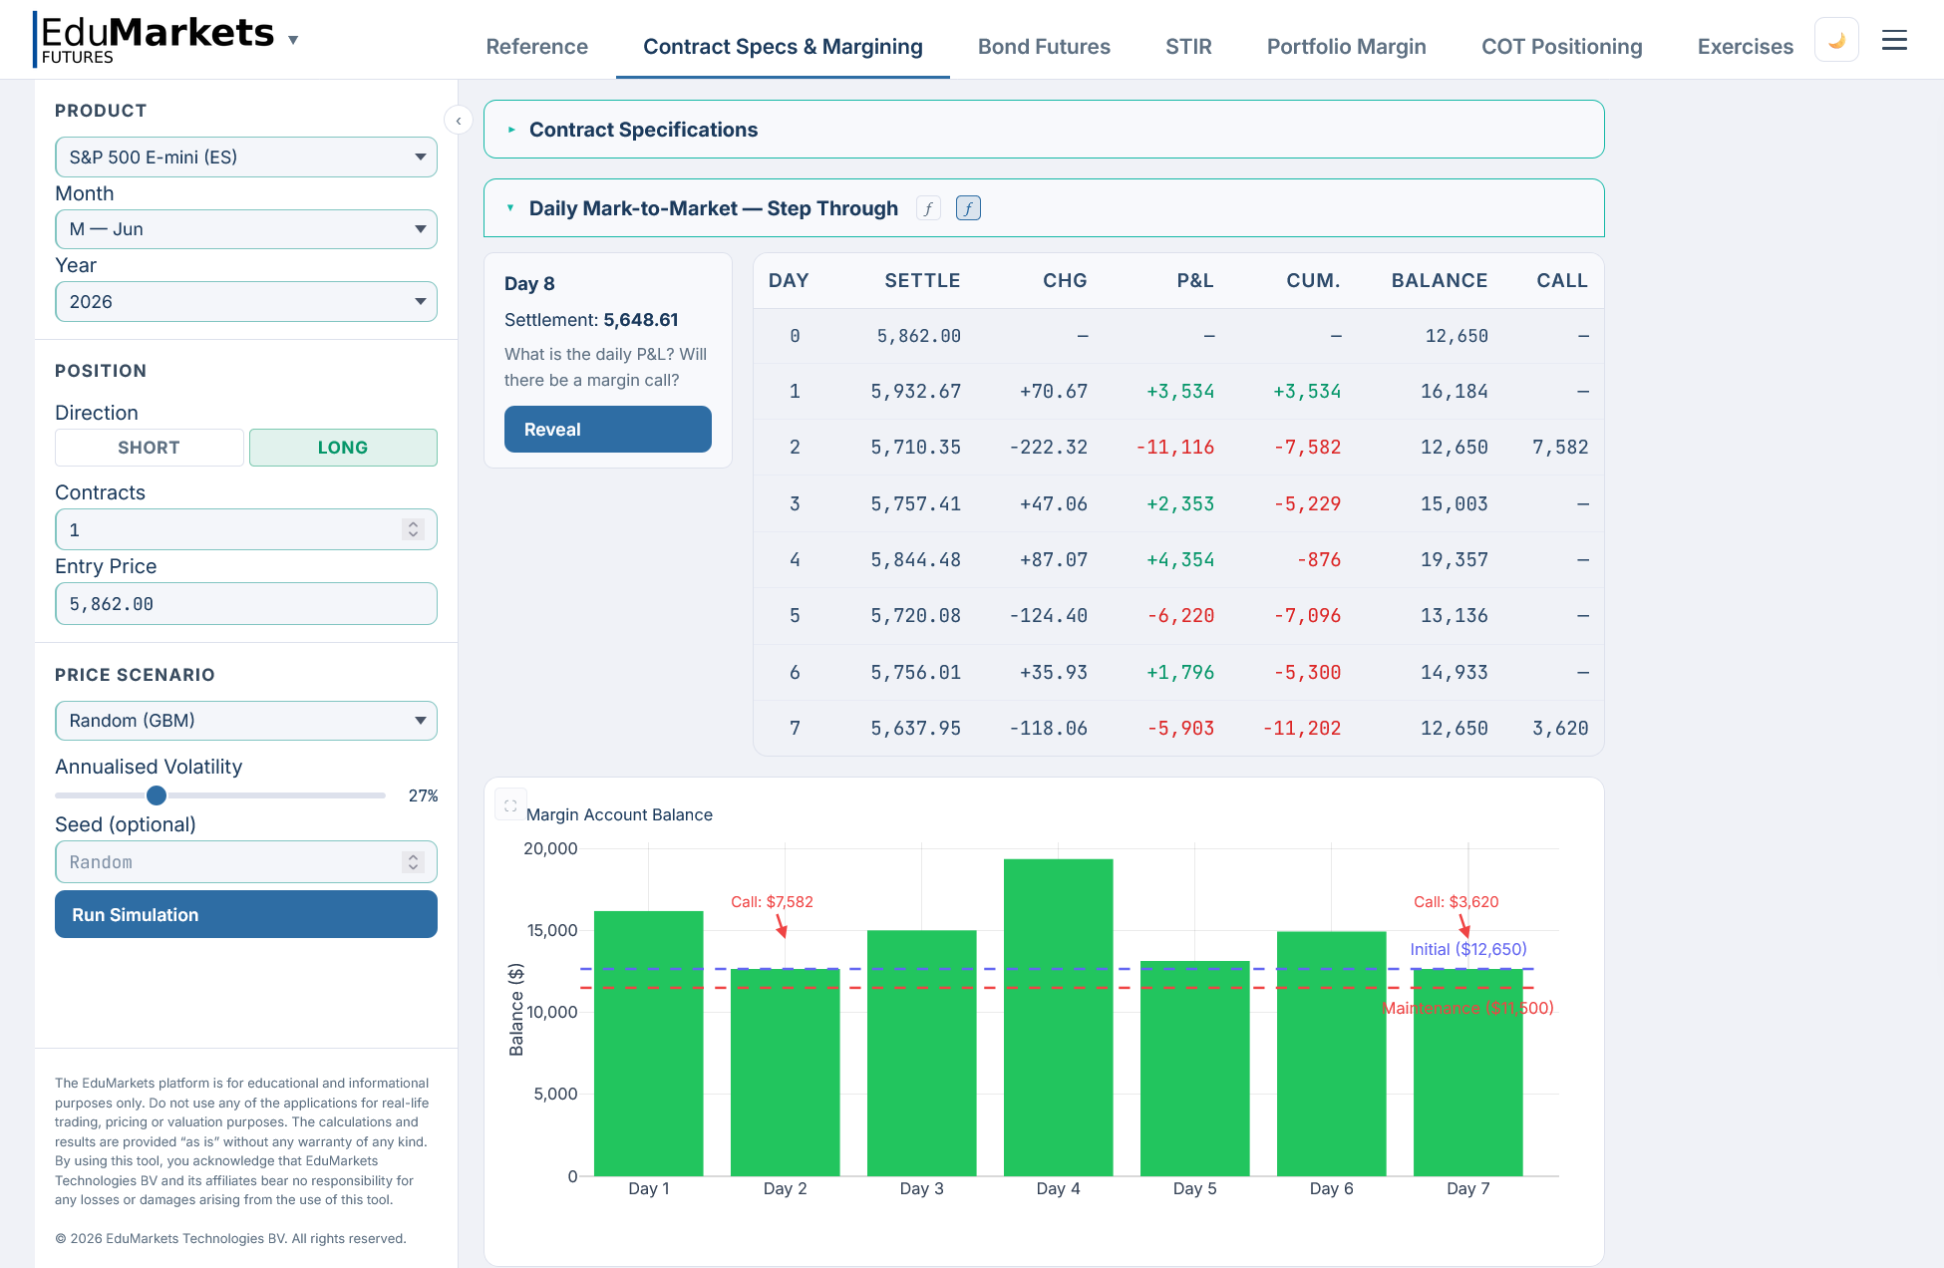
Task: Open the Price Scenario dropdown set to Random (GBM)
Action: click(245, 720)
